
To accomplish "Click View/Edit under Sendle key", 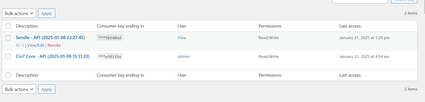I will pos(36,45).
